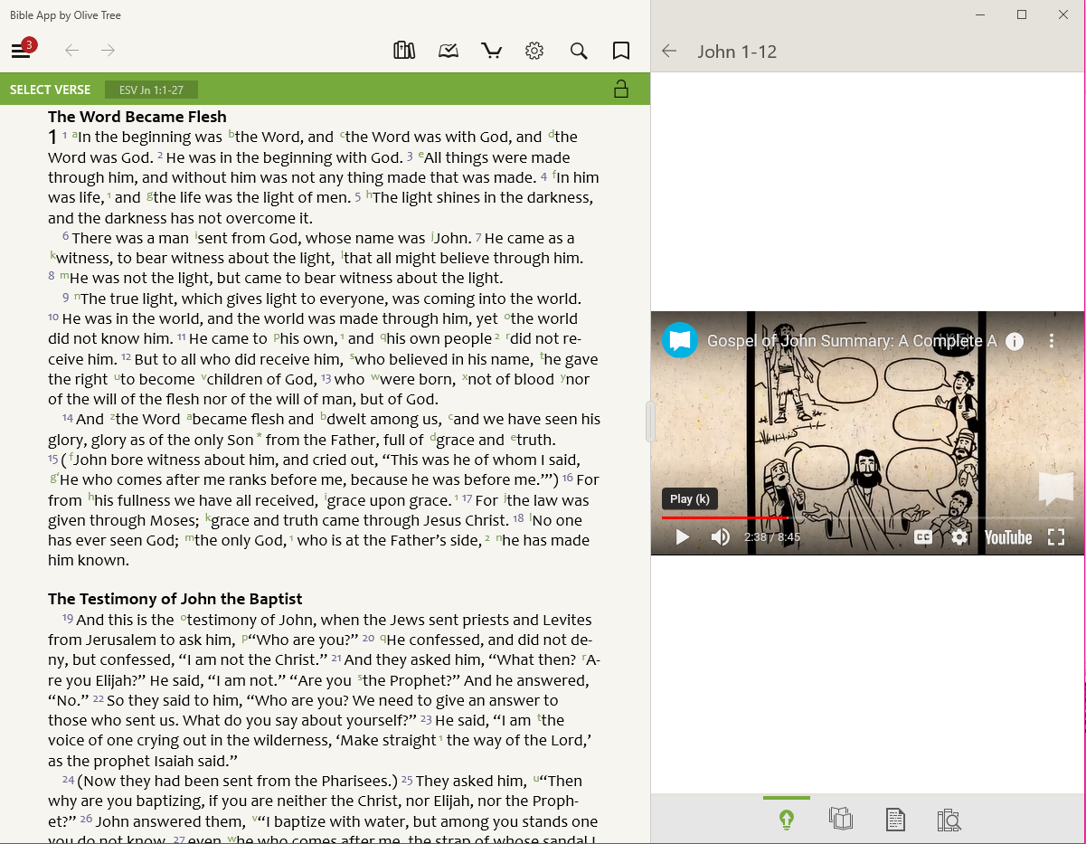Open the Library books icon

tap(404, 51)
